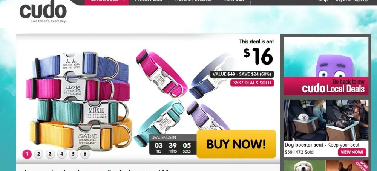Go back to my cudo Local Deals
377x171 pixels.
point(326,86)
